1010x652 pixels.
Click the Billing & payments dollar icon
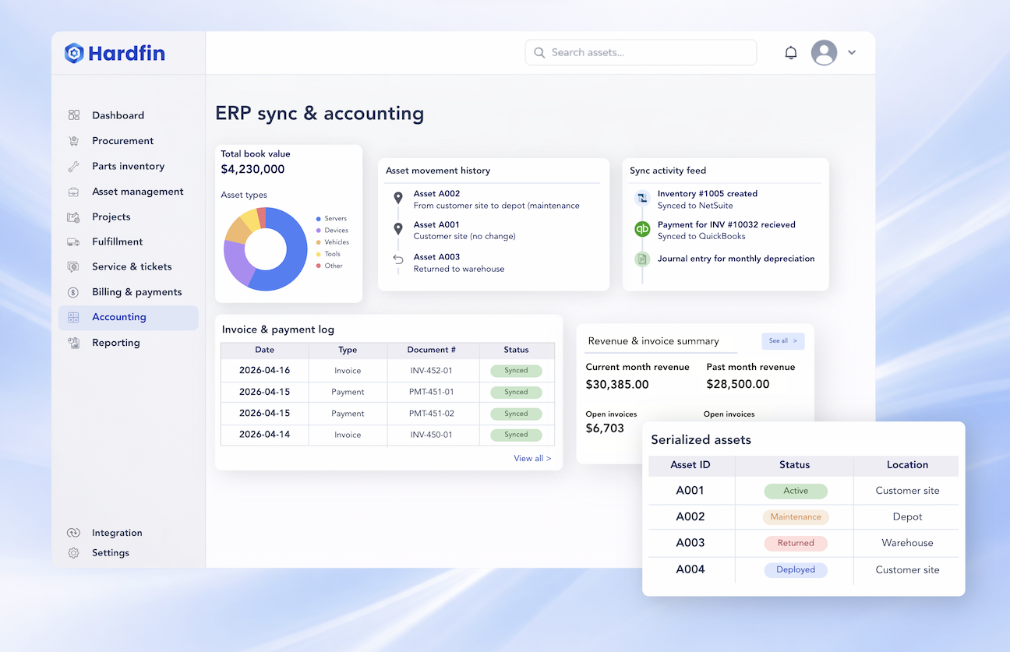(74, 292)
